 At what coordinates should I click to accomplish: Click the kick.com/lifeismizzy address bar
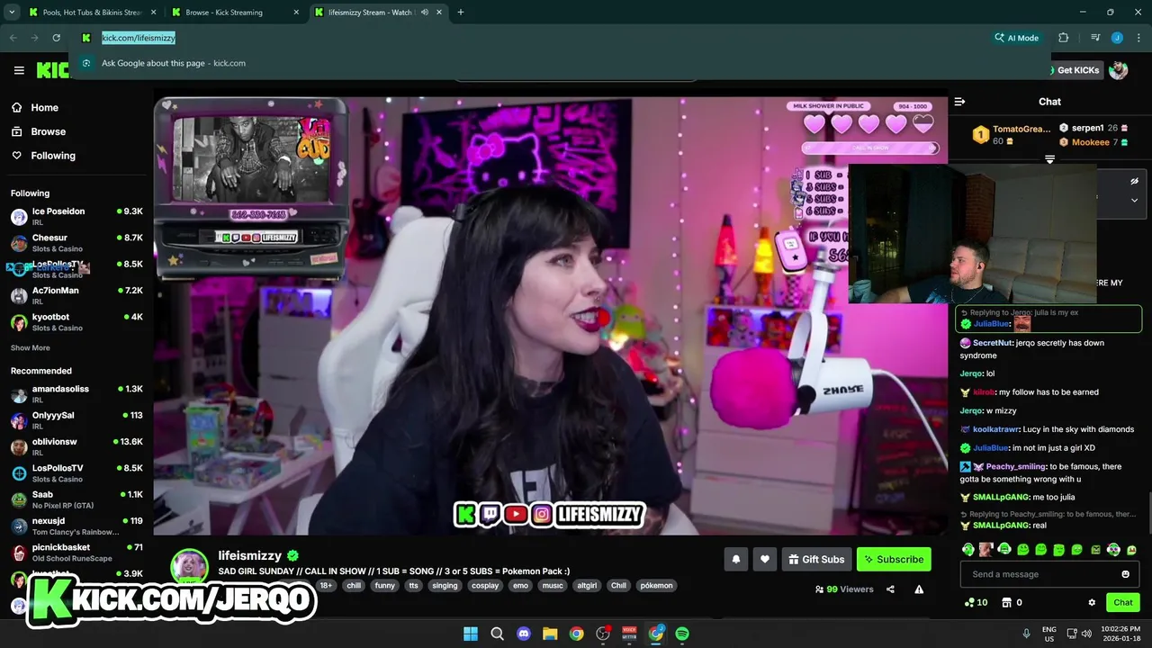[x=138, y=38]
